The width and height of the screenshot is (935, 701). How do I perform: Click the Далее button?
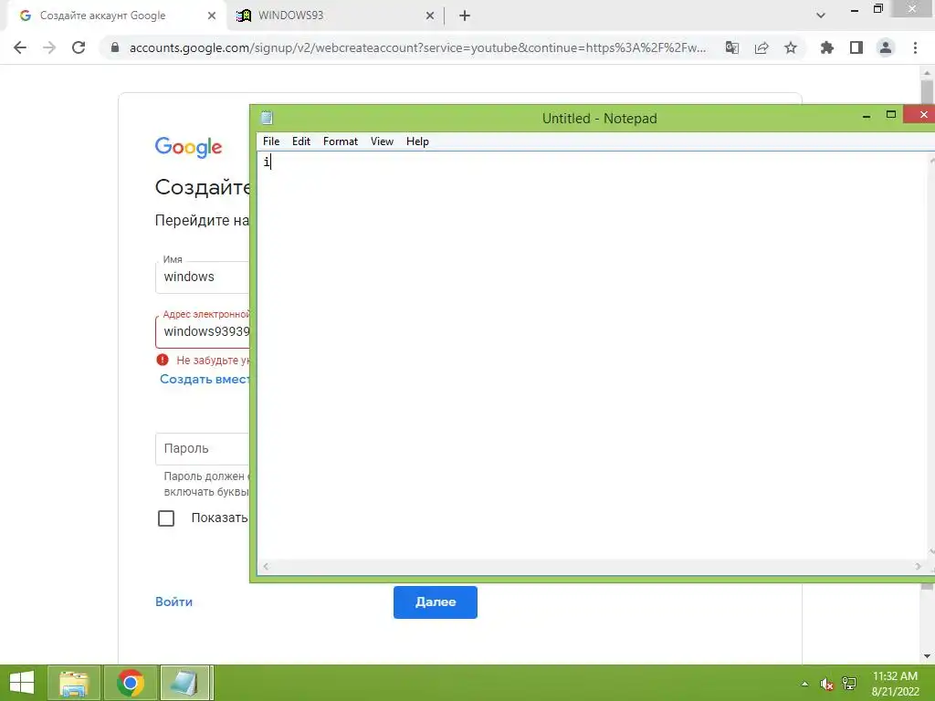click(x=436, y=602)
